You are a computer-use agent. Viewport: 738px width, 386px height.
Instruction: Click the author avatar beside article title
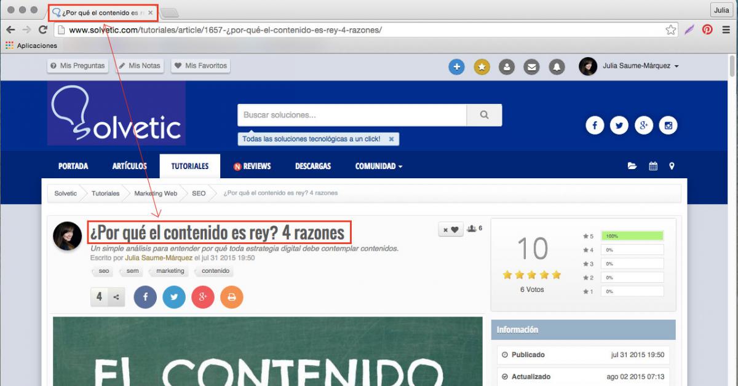[x=68, y=236]
